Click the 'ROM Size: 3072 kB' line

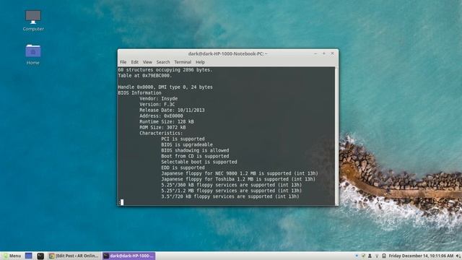(x=162, y=127)
